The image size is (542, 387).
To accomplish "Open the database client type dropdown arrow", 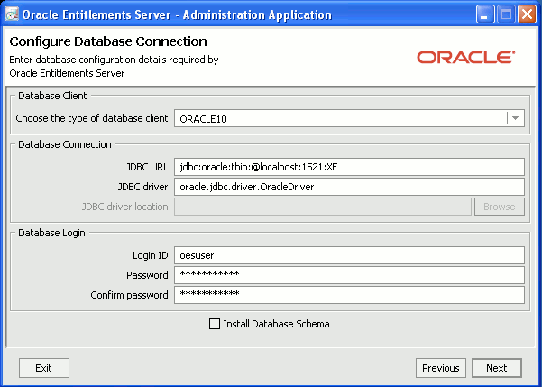I will coord(515,118).
